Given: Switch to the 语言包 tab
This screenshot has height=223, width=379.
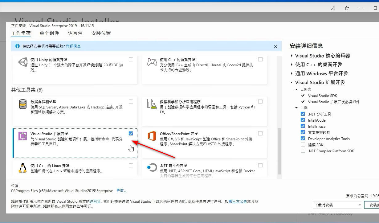Looking at the screenshot, I should pos(75,33).
